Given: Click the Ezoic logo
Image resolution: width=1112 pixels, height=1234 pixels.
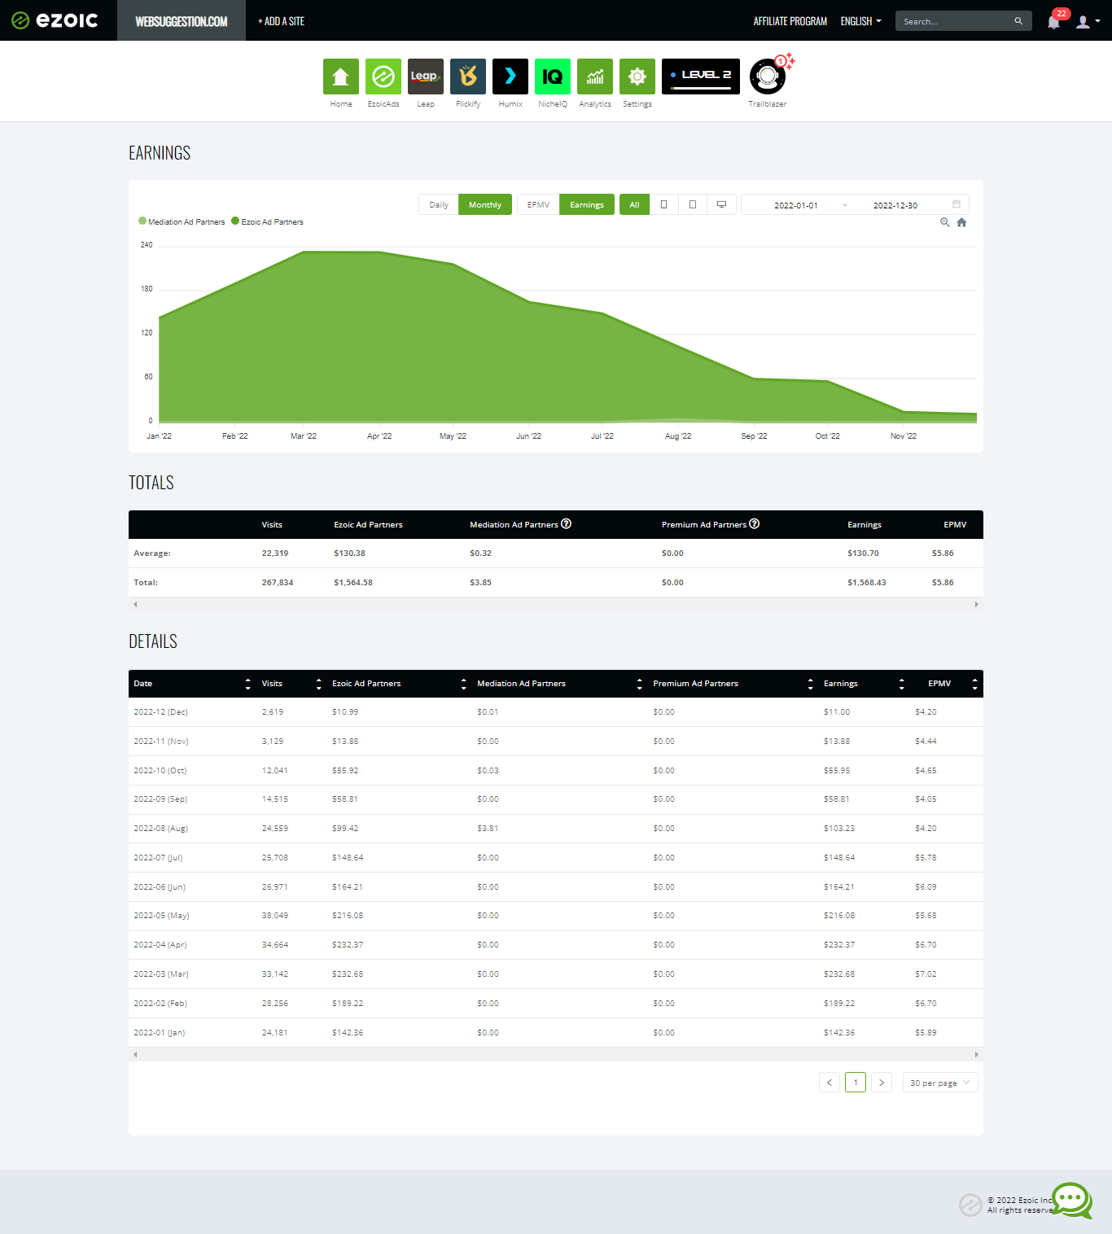Looking at the screenshot, I should pos(55,20).
